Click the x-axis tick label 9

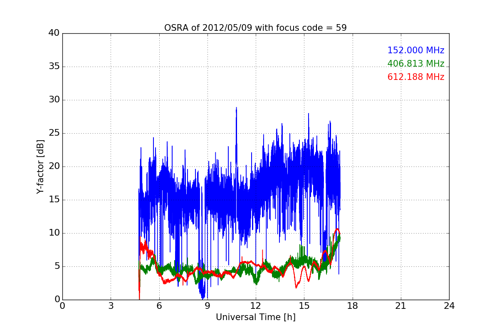(x=207, y=306)
